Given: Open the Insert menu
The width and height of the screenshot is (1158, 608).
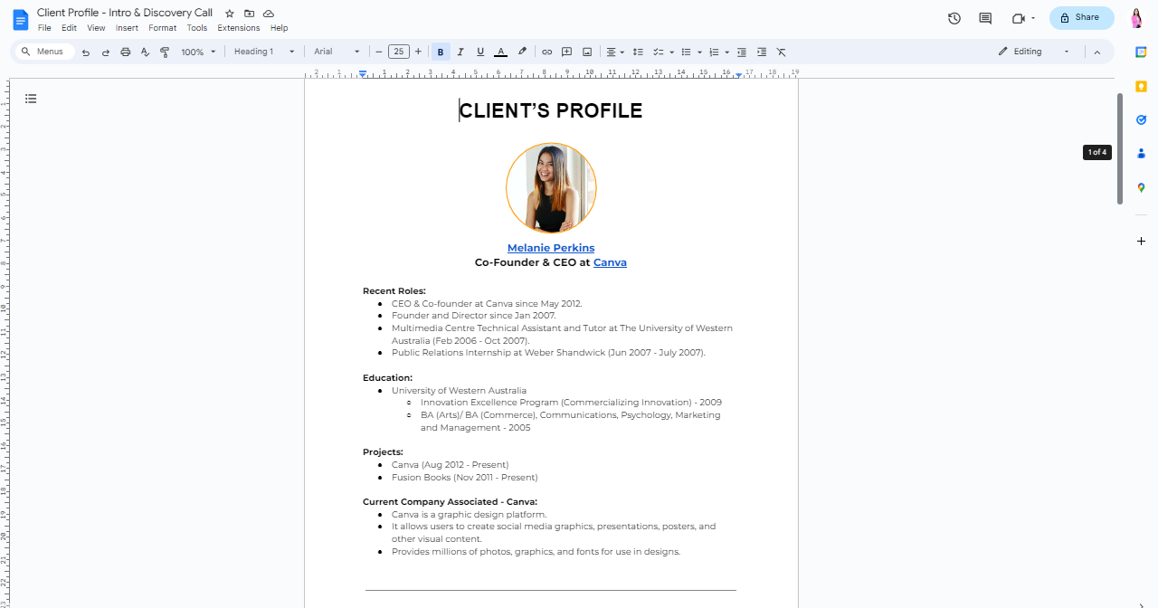Looking at the screenshot, I should coord(127,28).
